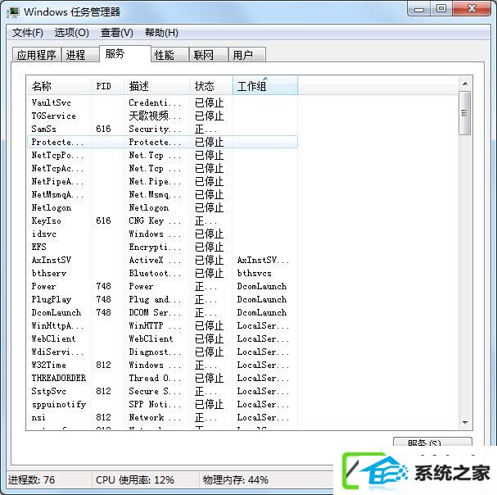Click the 天歌视频 description cell
Viewport: 497px width, 495px height.
(x=155, y=116)
